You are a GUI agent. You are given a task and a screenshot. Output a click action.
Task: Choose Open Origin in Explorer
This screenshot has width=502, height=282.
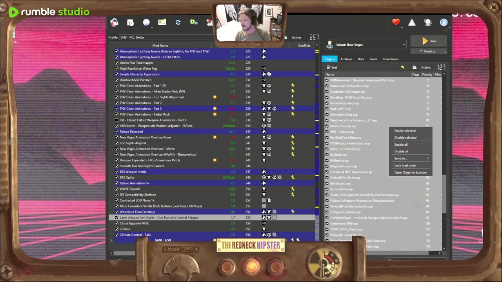click(411, 172)
